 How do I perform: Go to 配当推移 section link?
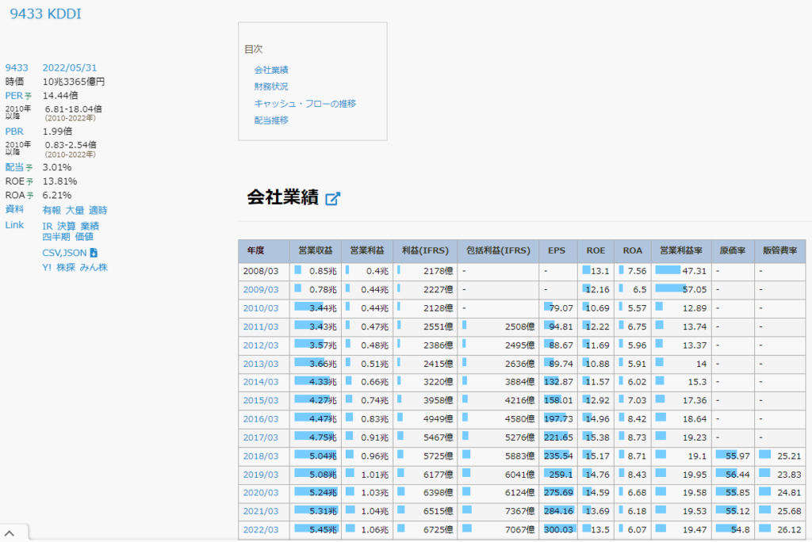coord(271,120)
